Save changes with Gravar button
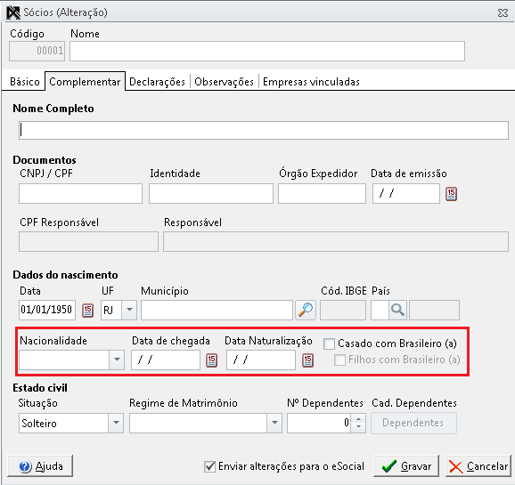This screenshot has width=515, height=485. (406, 465)
